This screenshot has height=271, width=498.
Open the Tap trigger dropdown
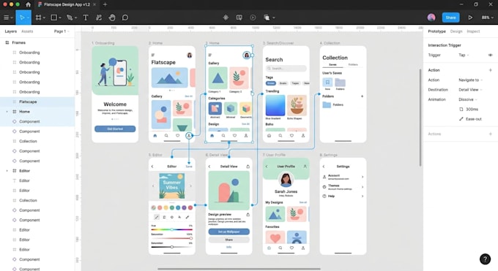click(464, 55)
